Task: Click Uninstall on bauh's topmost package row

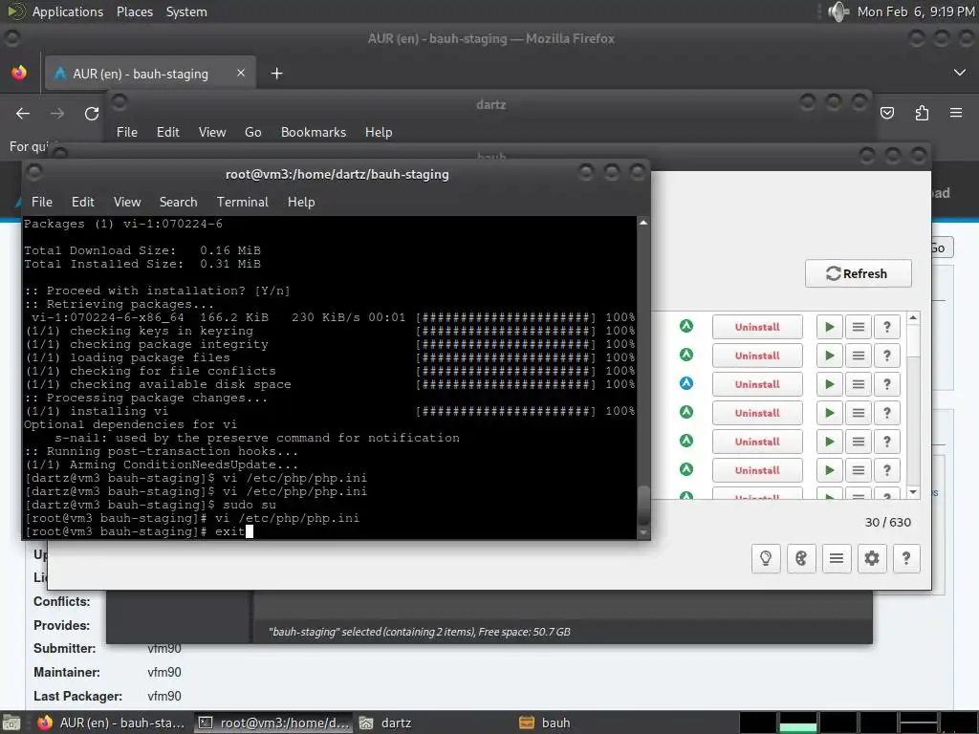Action: [x=757, y=327]
